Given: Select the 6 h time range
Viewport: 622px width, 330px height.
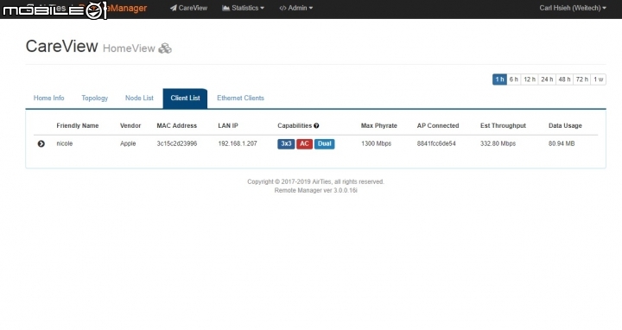Looking at the screenshot, I should [514, 79].
